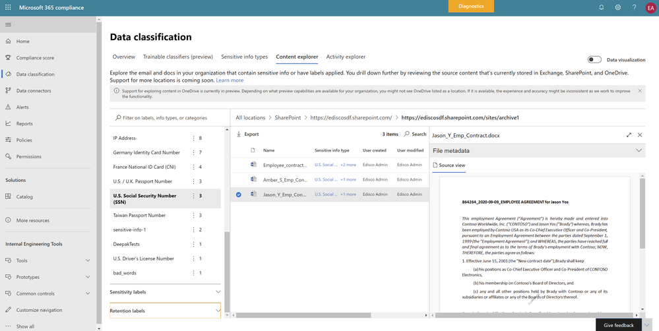The width and height of the screenshot is (659, 331).
Task: Open notifications bell icon
Action: (602, 7)
